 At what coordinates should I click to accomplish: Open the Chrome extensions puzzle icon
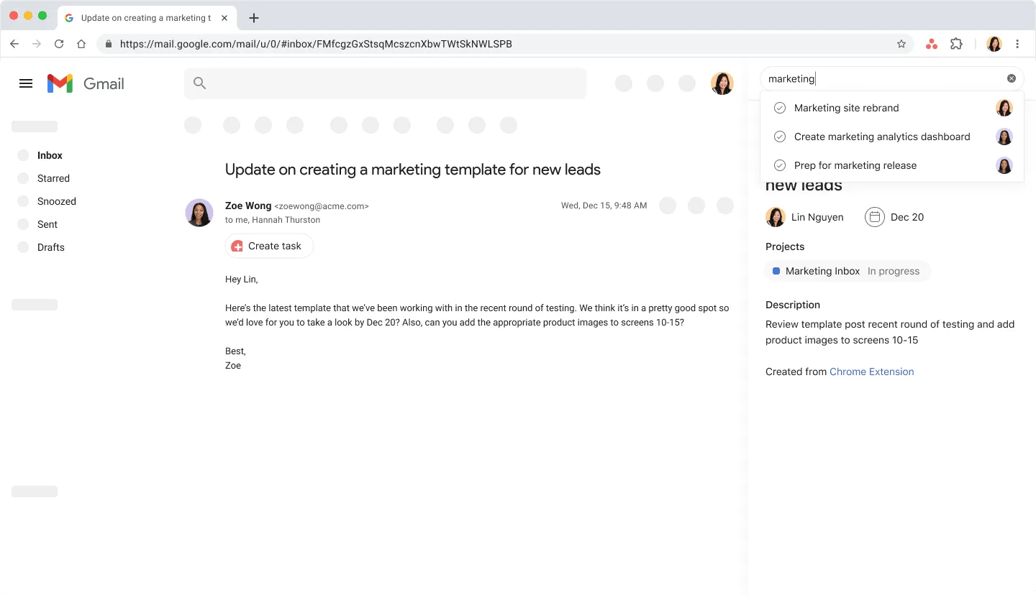956,44
